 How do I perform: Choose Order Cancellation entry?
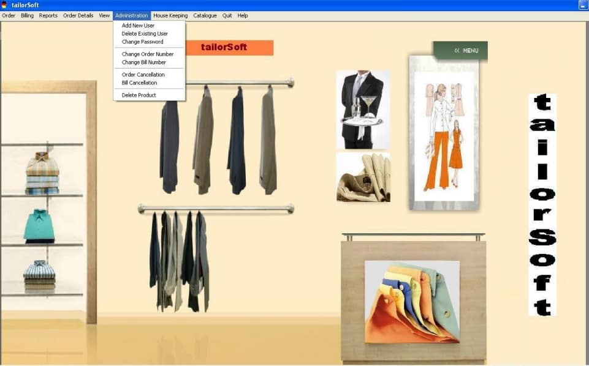(x=143, y=75)
